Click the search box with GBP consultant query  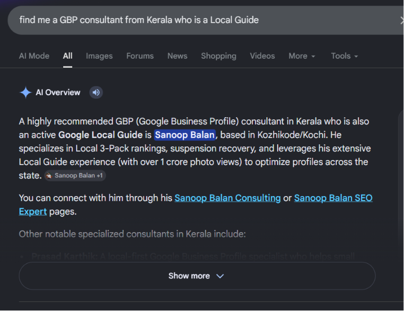point(205,20)
